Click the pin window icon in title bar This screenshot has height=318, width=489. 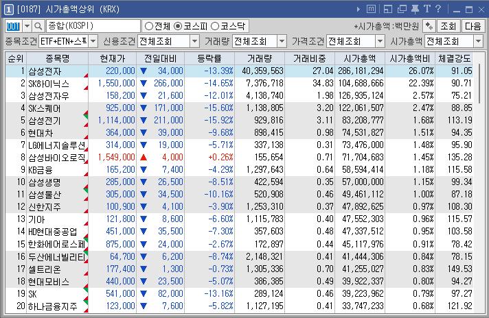pos(415,10)
